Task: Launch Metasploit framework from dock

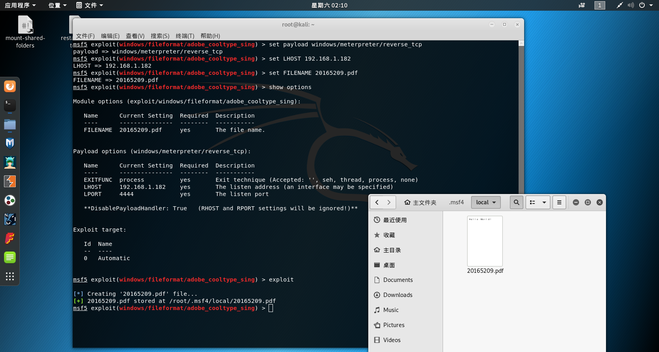Action: click(x=10, y=143)
